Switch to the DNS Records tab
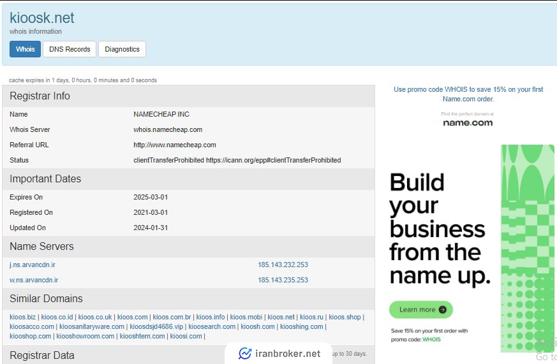Image resolution: width=557 pixels, height=364 pixels. 70,49
